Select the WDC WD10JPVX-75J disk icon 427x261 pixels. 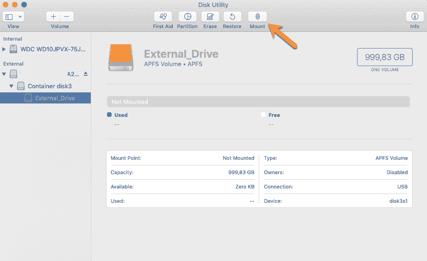(x=13, y=49)
